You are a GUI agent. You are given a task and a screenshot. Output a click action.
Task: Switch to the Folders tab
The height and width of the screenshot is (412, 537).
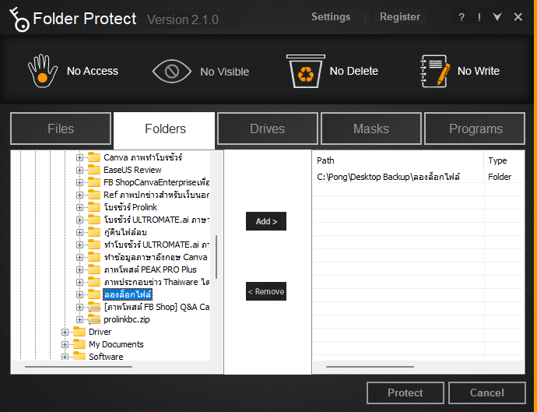click(165, 129)
